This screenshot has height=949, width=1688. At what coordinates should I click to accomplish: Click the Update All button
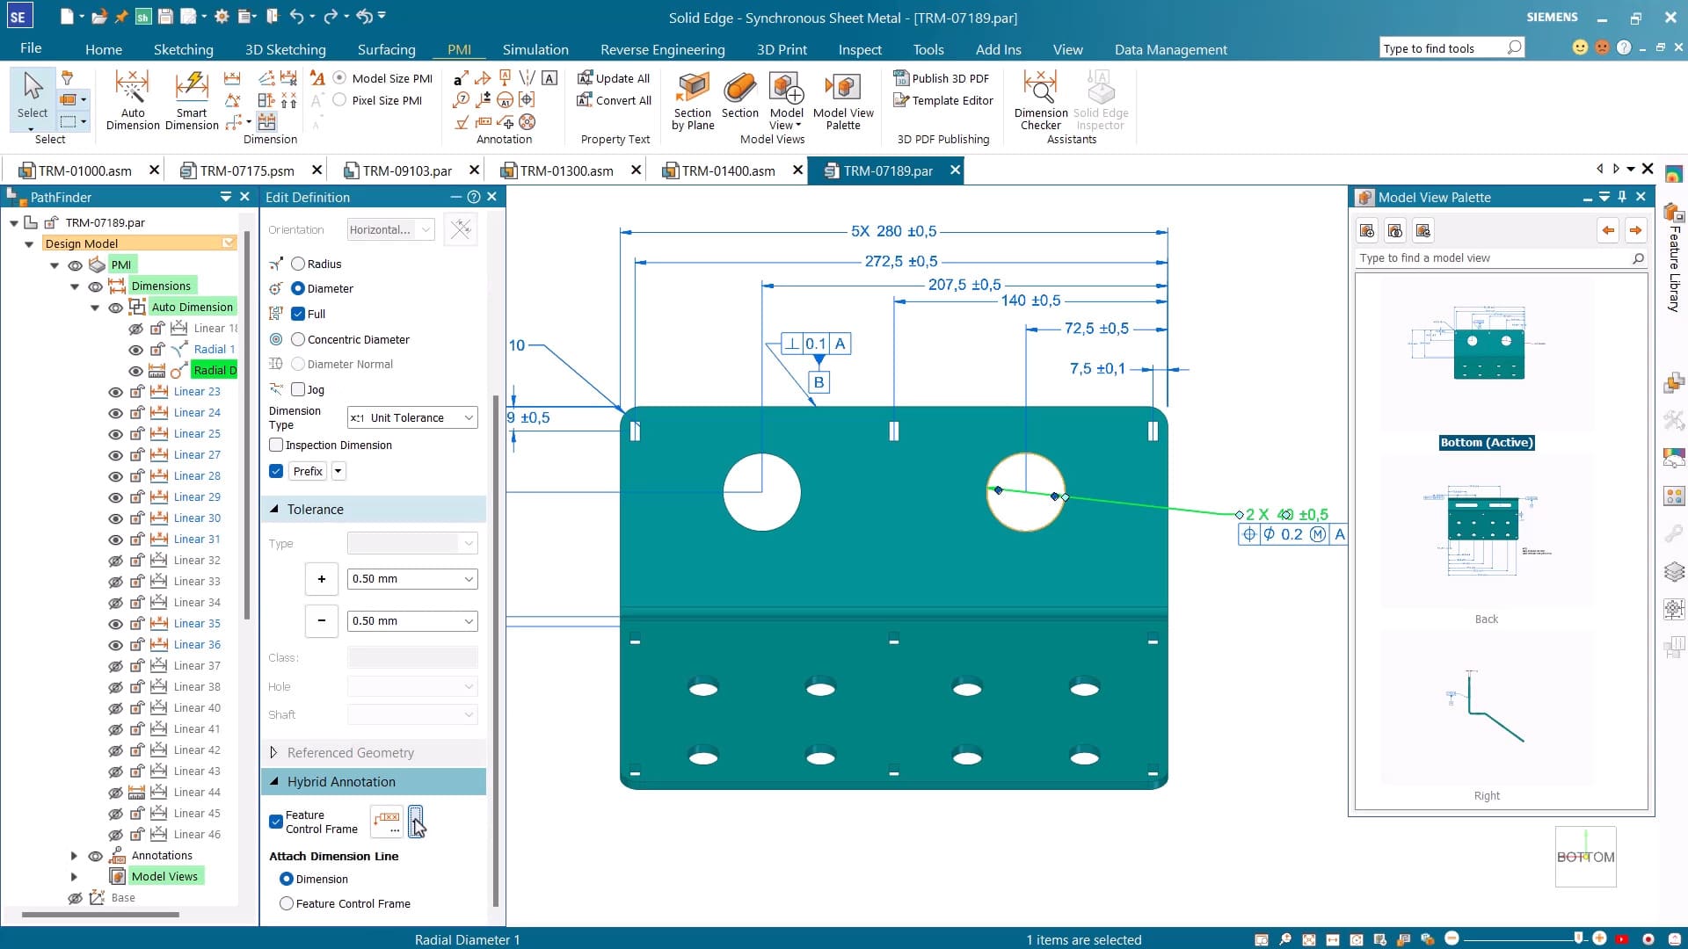pyautogui.click(x=614, y=78)
